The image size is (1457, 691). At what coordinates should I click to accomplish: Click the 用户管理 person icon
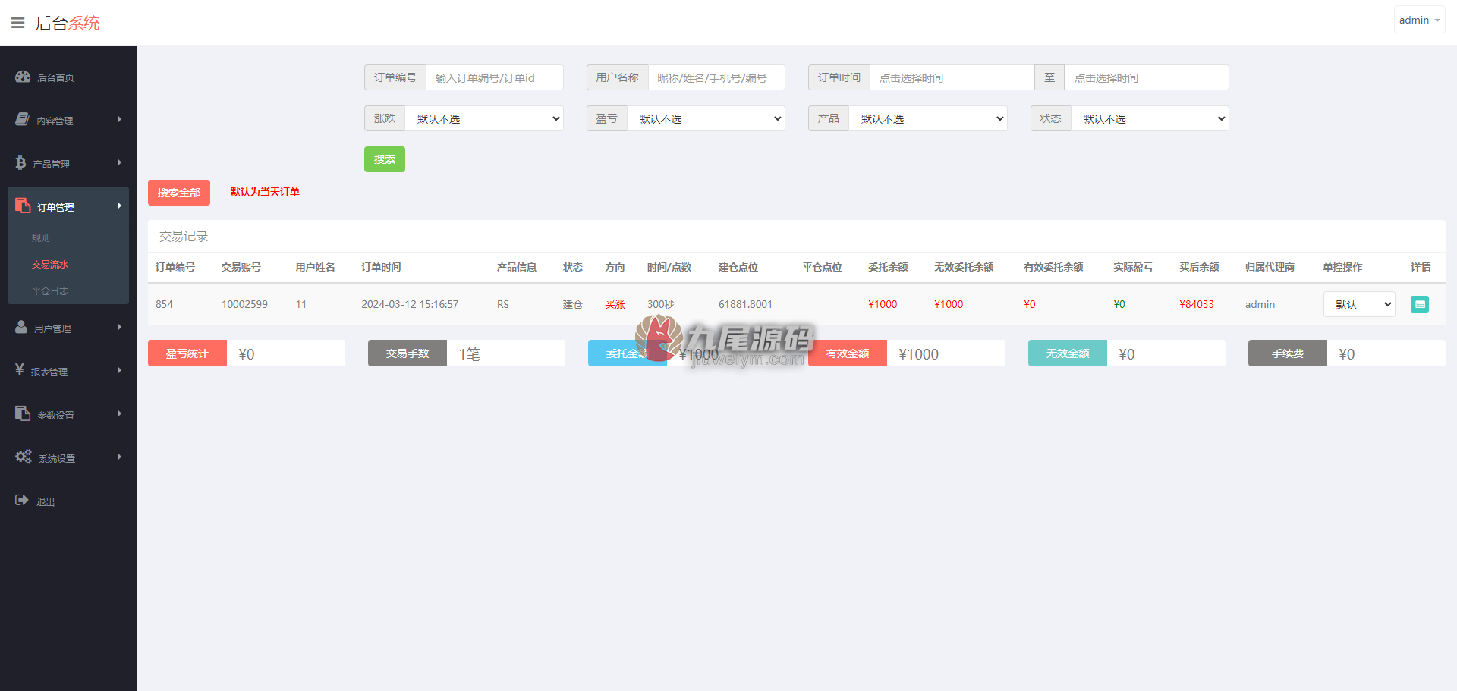tap(21, 327)
